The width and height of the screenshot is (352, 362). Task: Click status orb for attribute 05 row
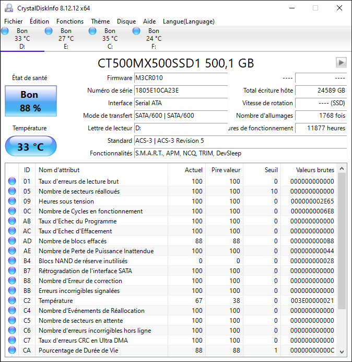[x=12, y=191]
